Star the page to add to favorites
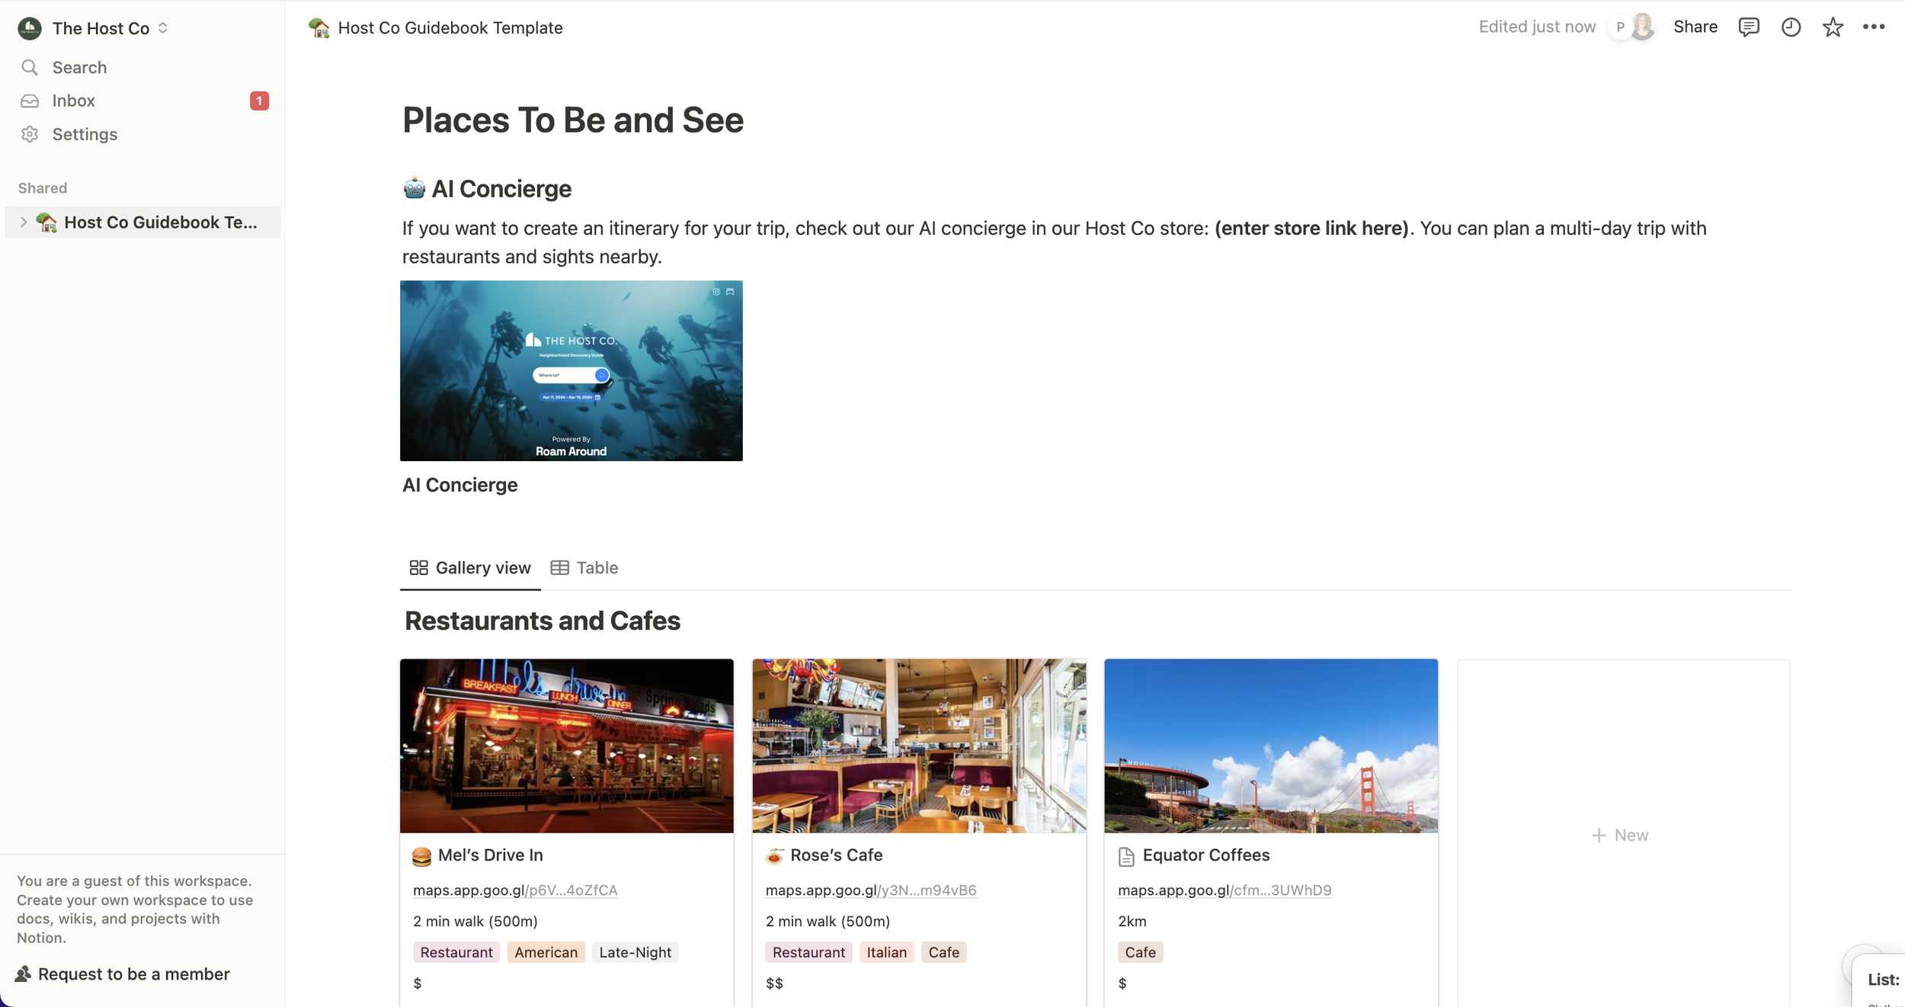The height and width of the screenshot is (1007, 1905). pyautogui.click(x=1833, y=27)
